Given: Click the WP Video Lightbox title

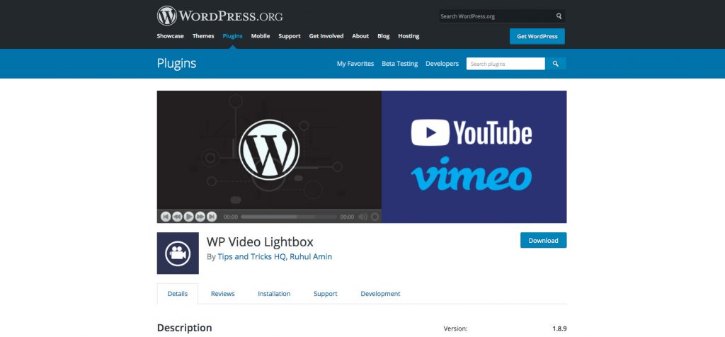Looking at the screenshot, I should 260,241.
